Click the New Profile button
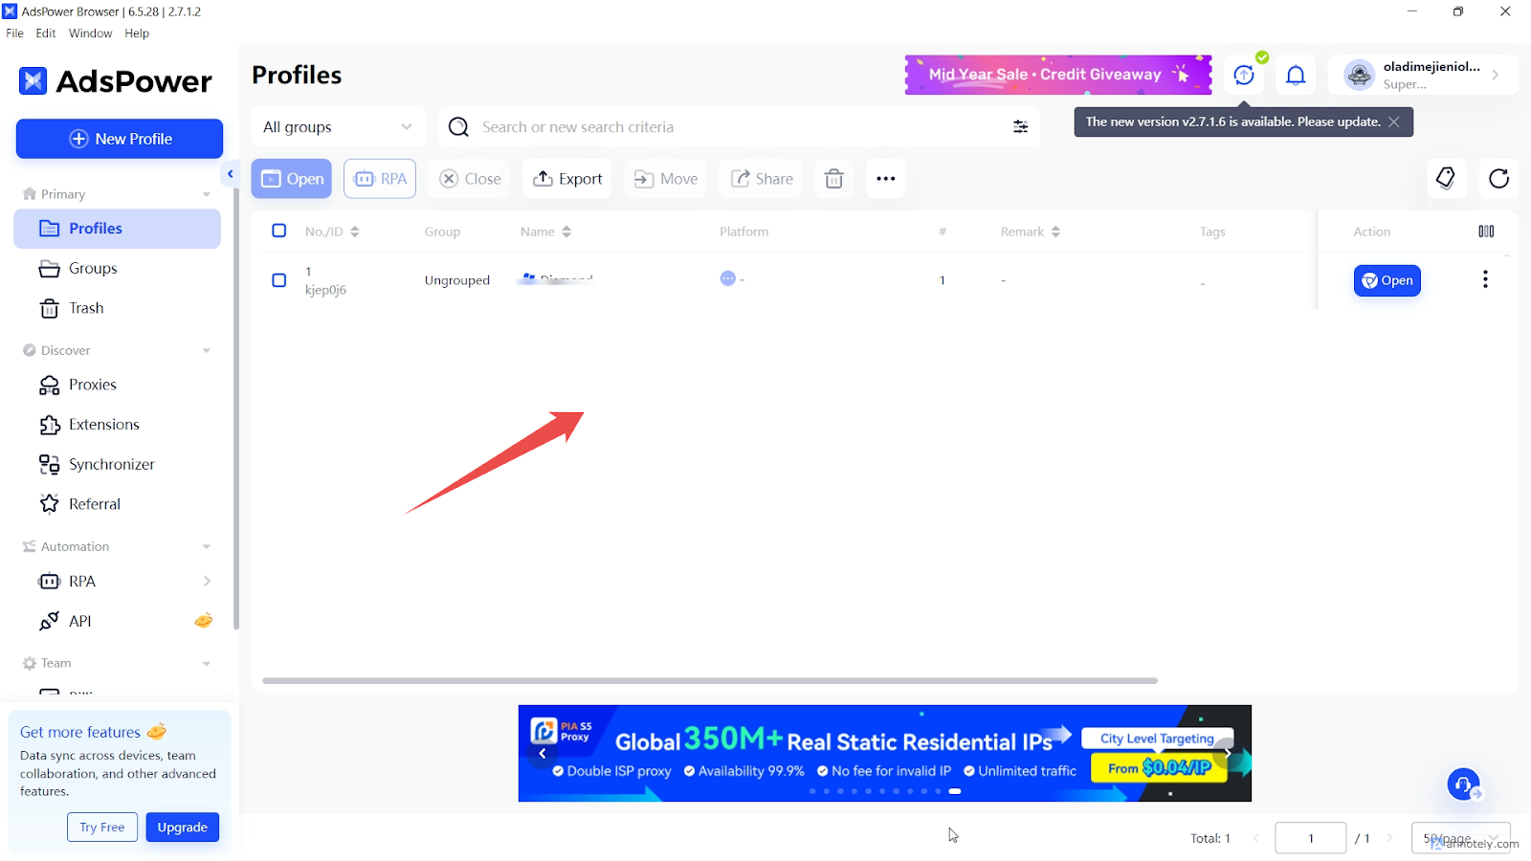 [x=120, y=139]
